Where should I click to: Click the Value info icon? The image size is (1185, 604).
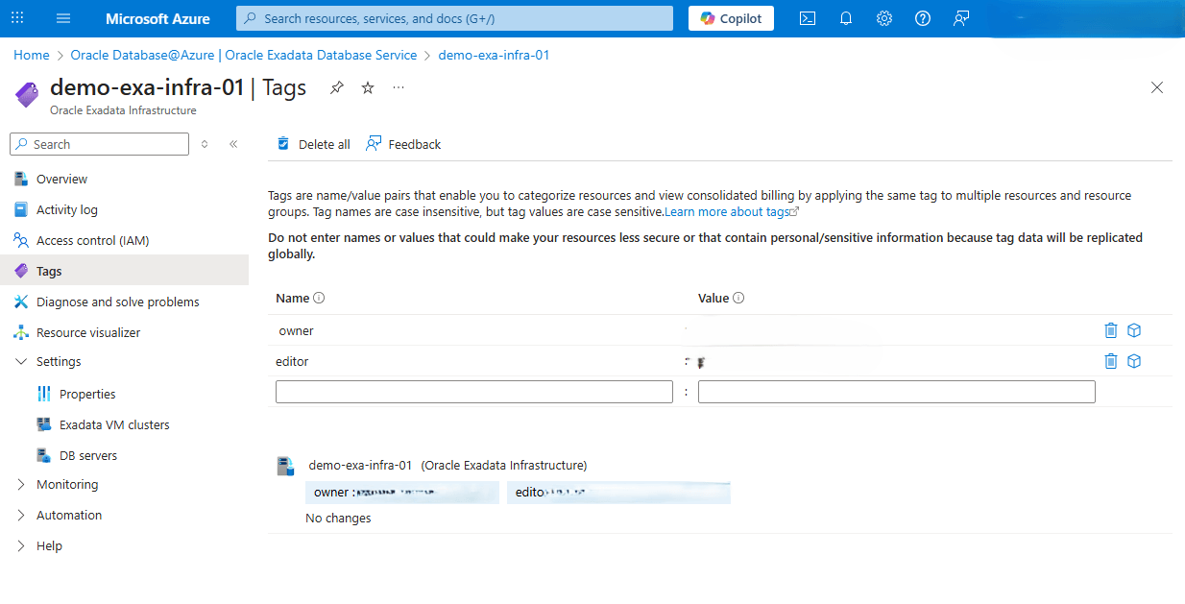(738, 298)
